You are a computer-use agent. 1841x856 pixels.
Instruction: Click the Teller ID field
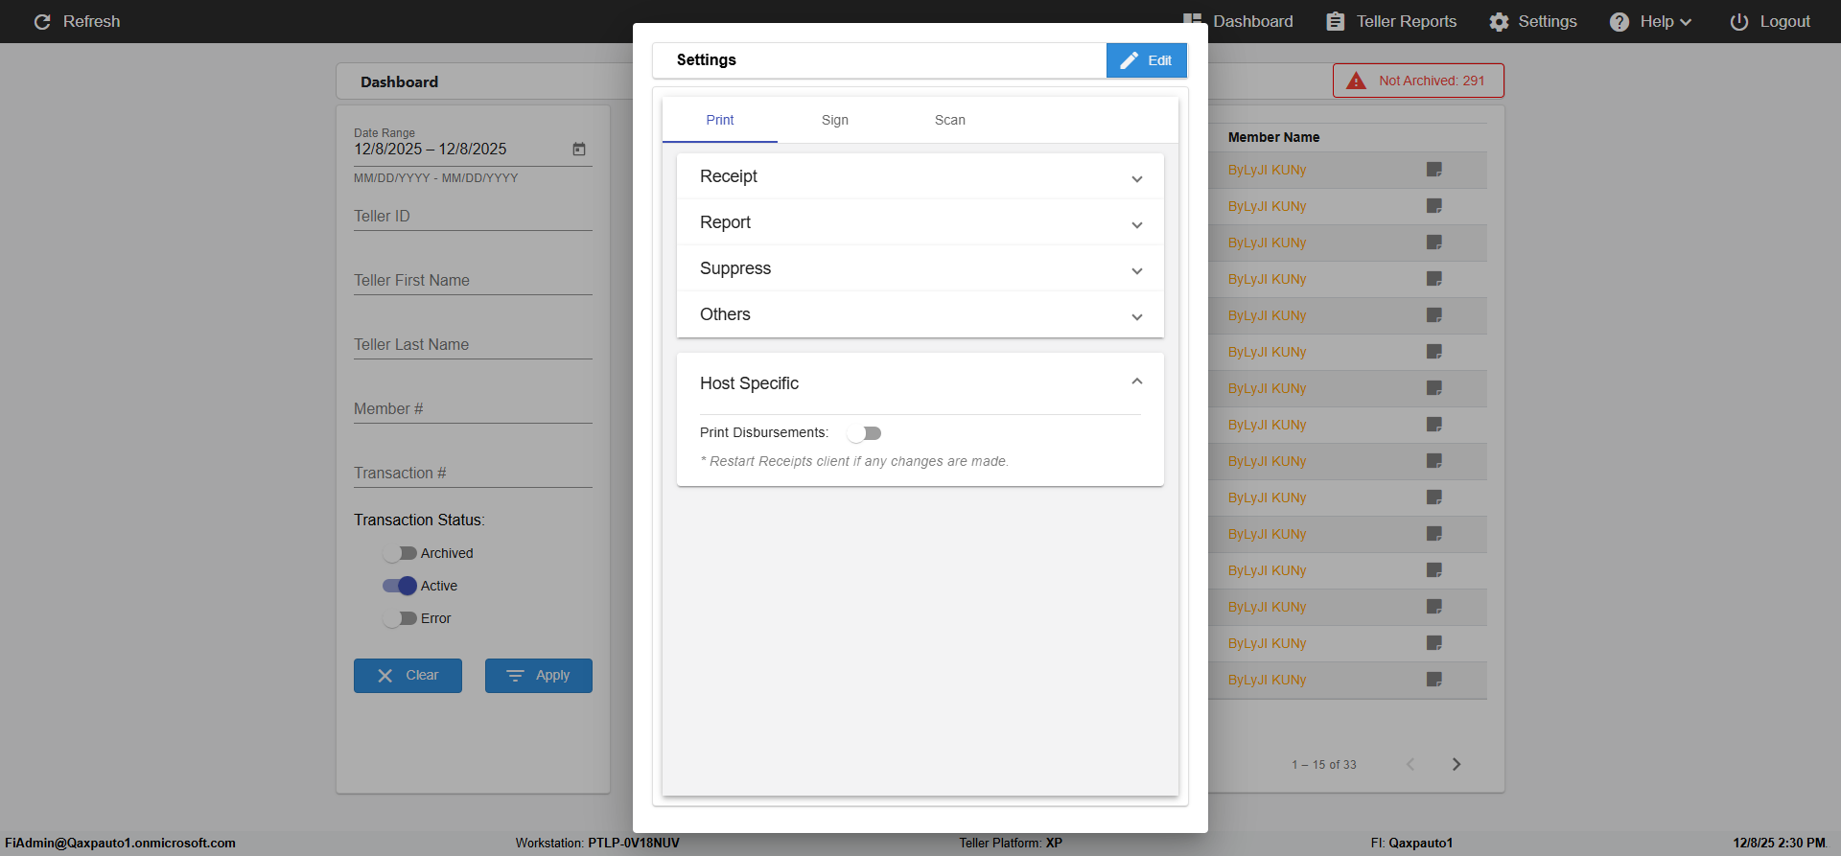pos(473,217)
